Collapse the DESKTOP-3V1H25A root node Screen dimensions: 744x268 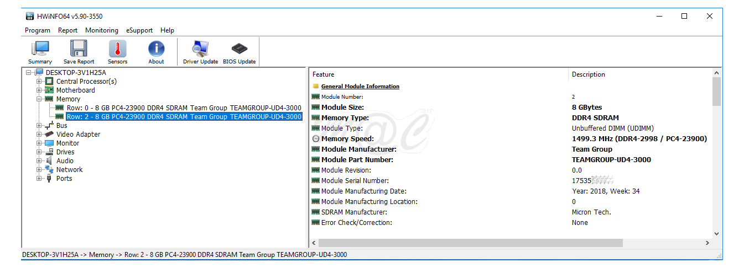[29, 72]
